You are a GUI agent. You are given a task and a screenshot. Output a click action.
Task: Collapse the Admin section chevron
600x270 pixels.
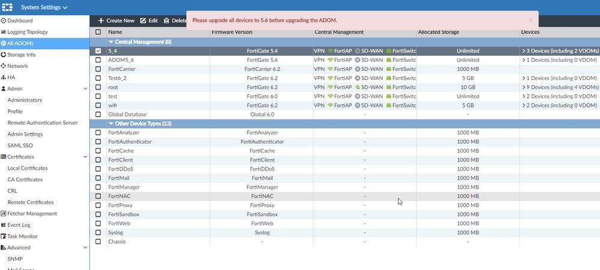coord(85,89)
